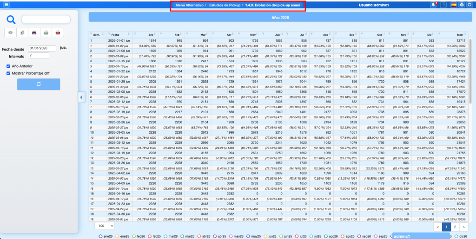476x239 pixels.
Task: Click the Fecha desde date input field
Action: click(x=42, y=48)
